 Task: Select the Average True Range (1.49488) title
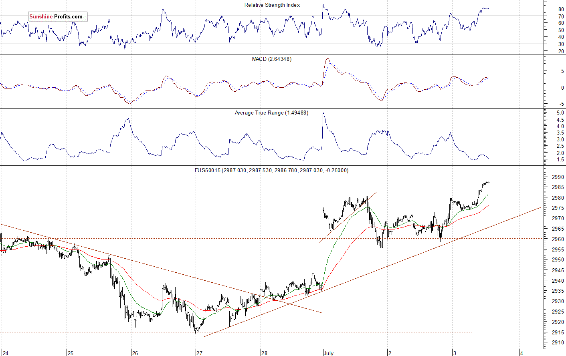click(271, 113)
